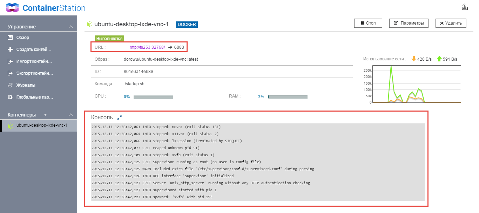479x213 pixels.
Task: Click the container cube icon beside title
Action: tap(90, 24)
